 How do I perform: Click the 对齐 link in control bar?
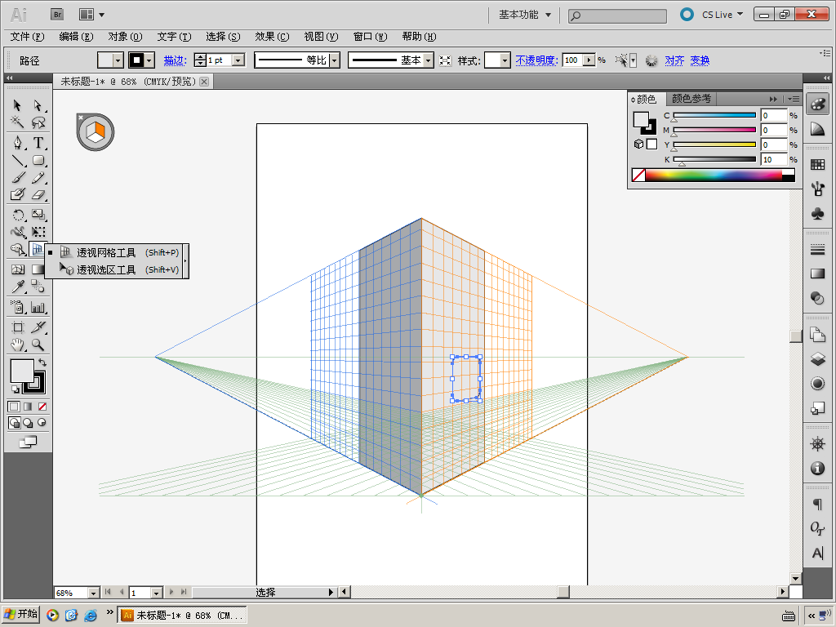[674, 60]
